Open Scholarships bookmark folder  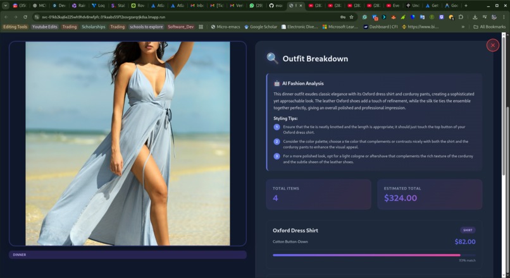click(94, 27)
